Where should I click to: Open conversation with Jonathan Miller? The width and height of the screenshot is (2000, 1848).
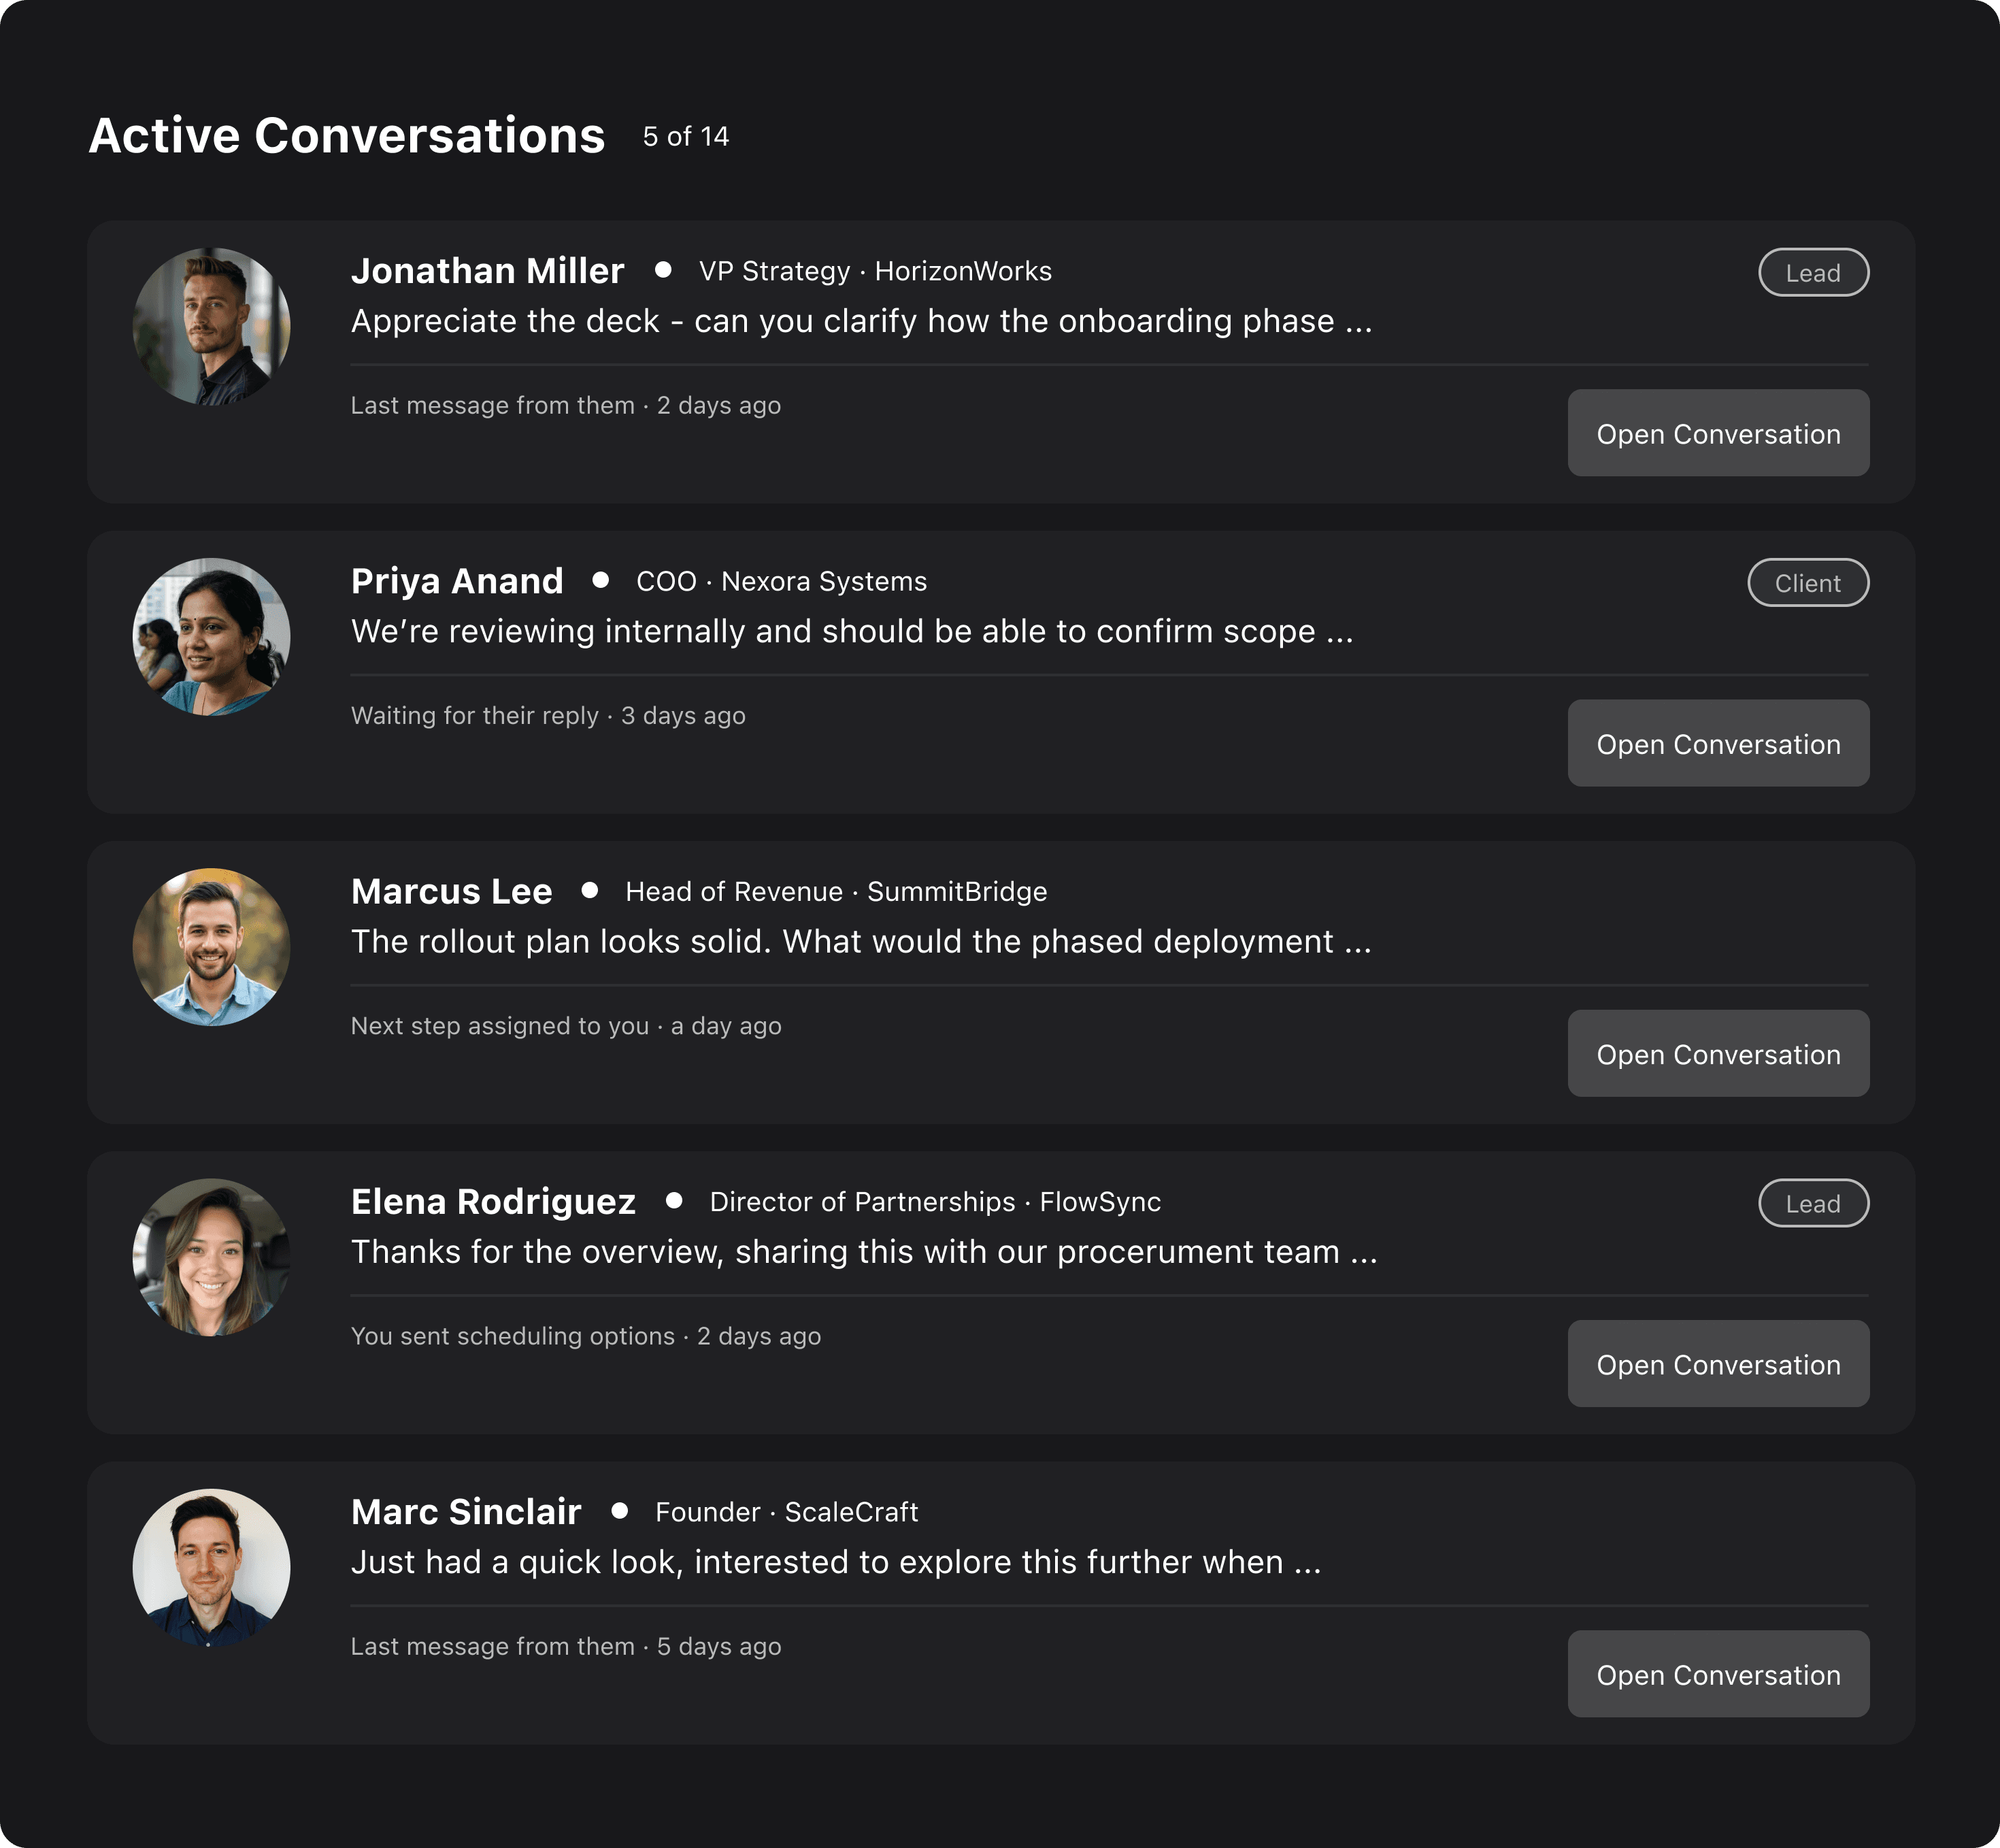coord(1717,433)
